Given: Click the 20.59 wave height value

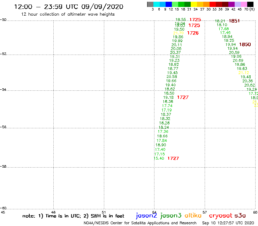Looking at the screenshot, I should [234, 53].
